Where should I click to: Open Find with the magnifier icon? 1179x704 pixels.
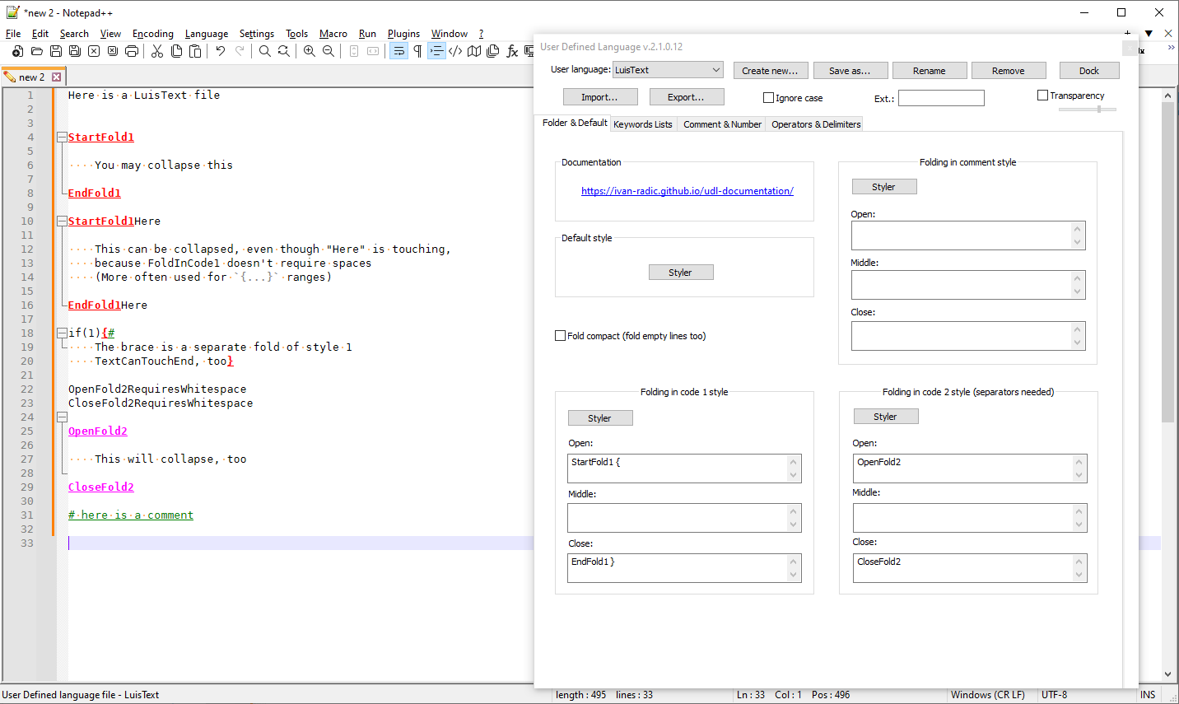point(265,51)
